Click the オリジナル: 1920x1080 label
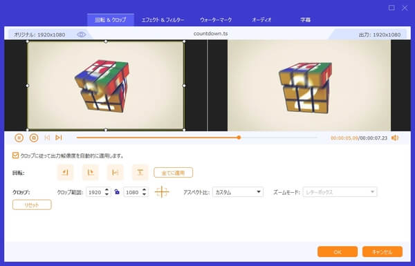 click(x=39, y=35)
